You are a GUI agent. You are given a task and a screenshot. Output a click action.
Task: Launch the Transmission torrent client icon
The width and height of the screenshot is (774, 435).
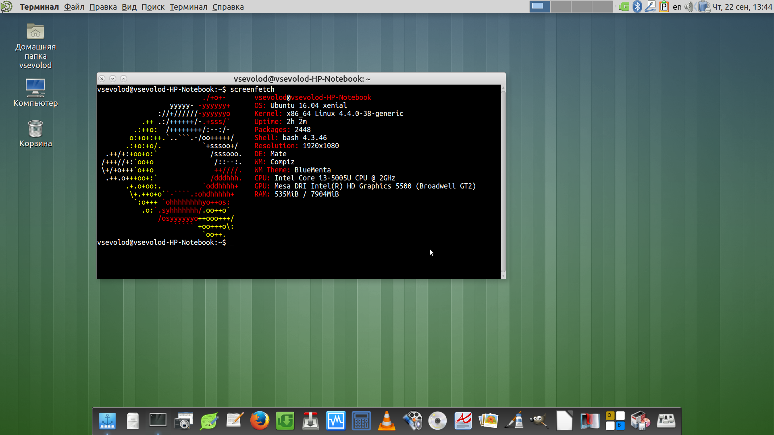[x=310, y=421]
